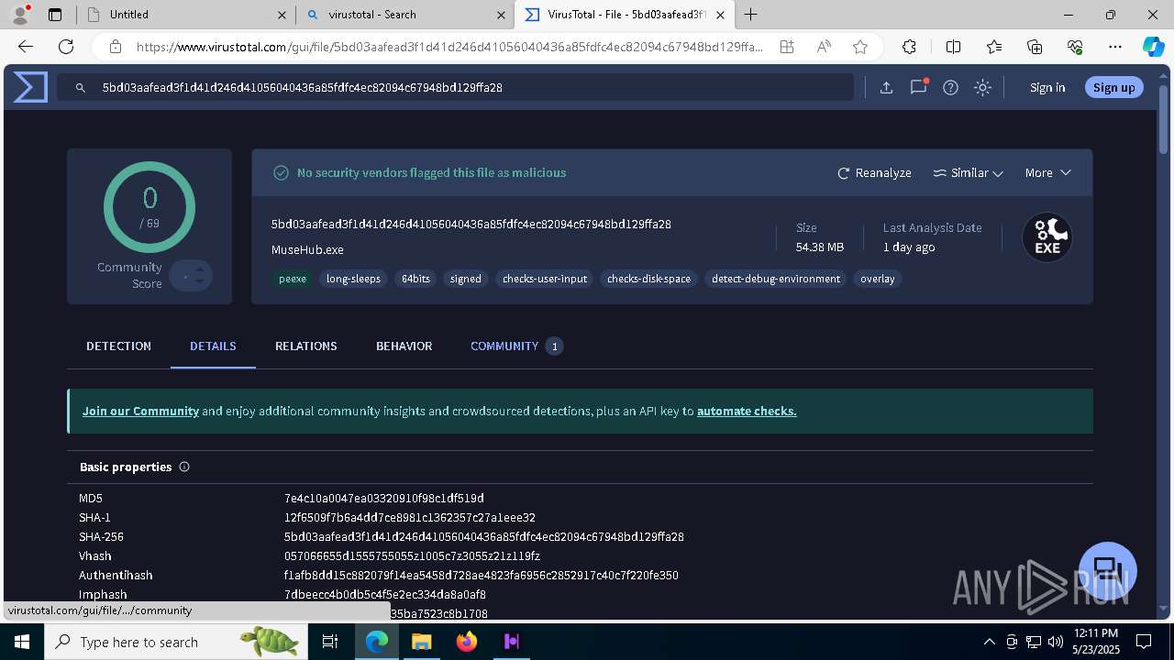Click the signed tag

[x=465, y=279]
